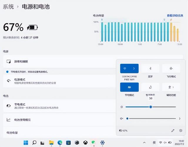Open Task View from taskbar

pyautogui.click(x=42, y=143)
